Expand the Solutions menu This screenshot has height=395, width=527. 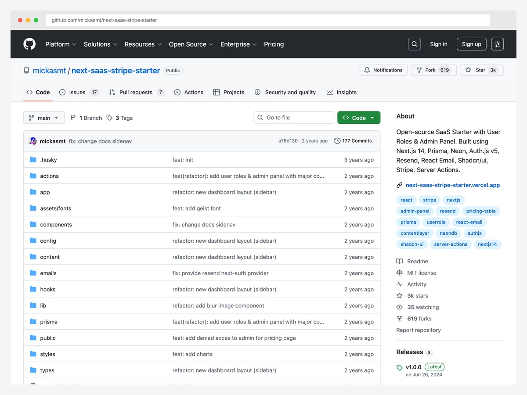[x=101, y=44]
